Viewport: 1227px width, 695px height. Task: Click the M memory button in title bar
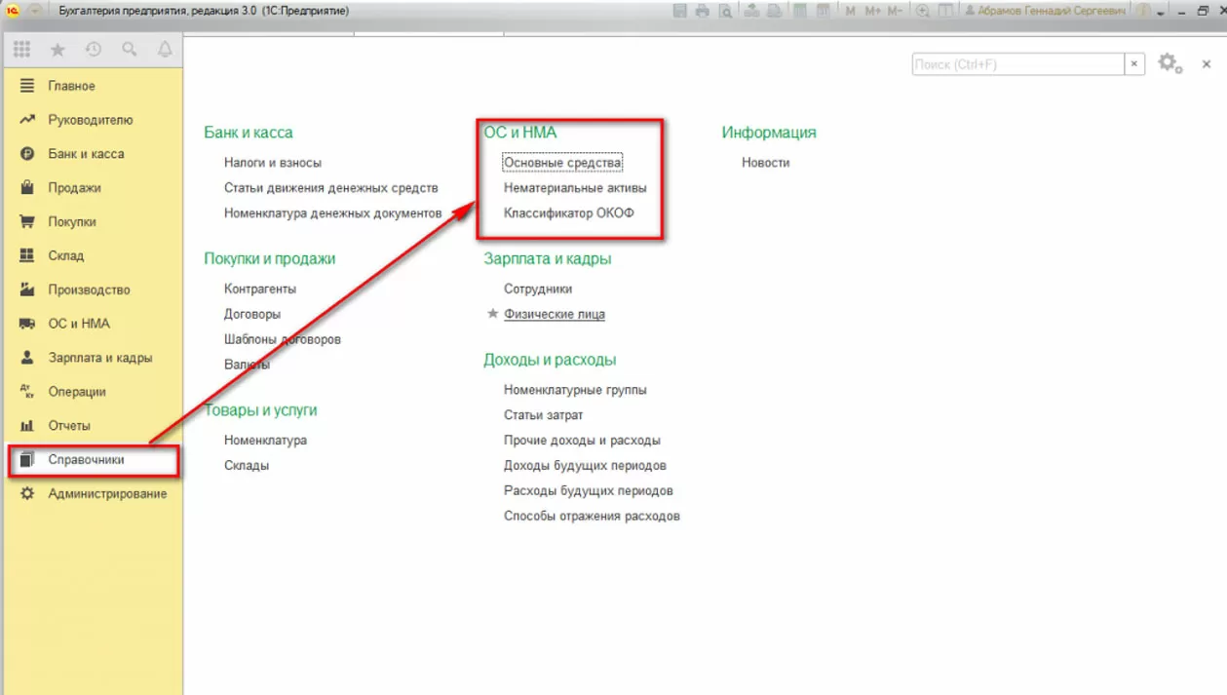[850, 11]
